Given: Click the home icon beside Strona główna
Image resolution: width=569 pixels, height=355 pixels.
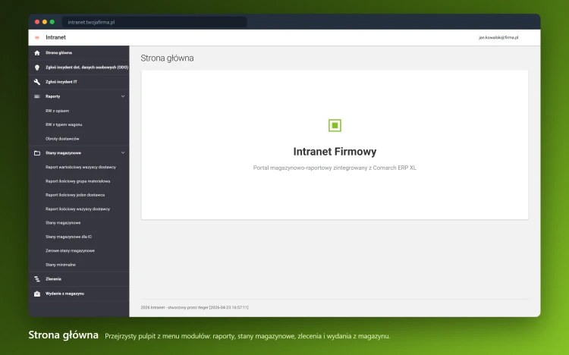Looking at the screenshot, I should click(37, 53).
